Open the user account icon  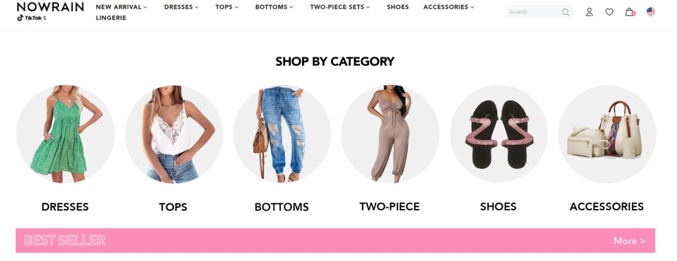(589, 12)
